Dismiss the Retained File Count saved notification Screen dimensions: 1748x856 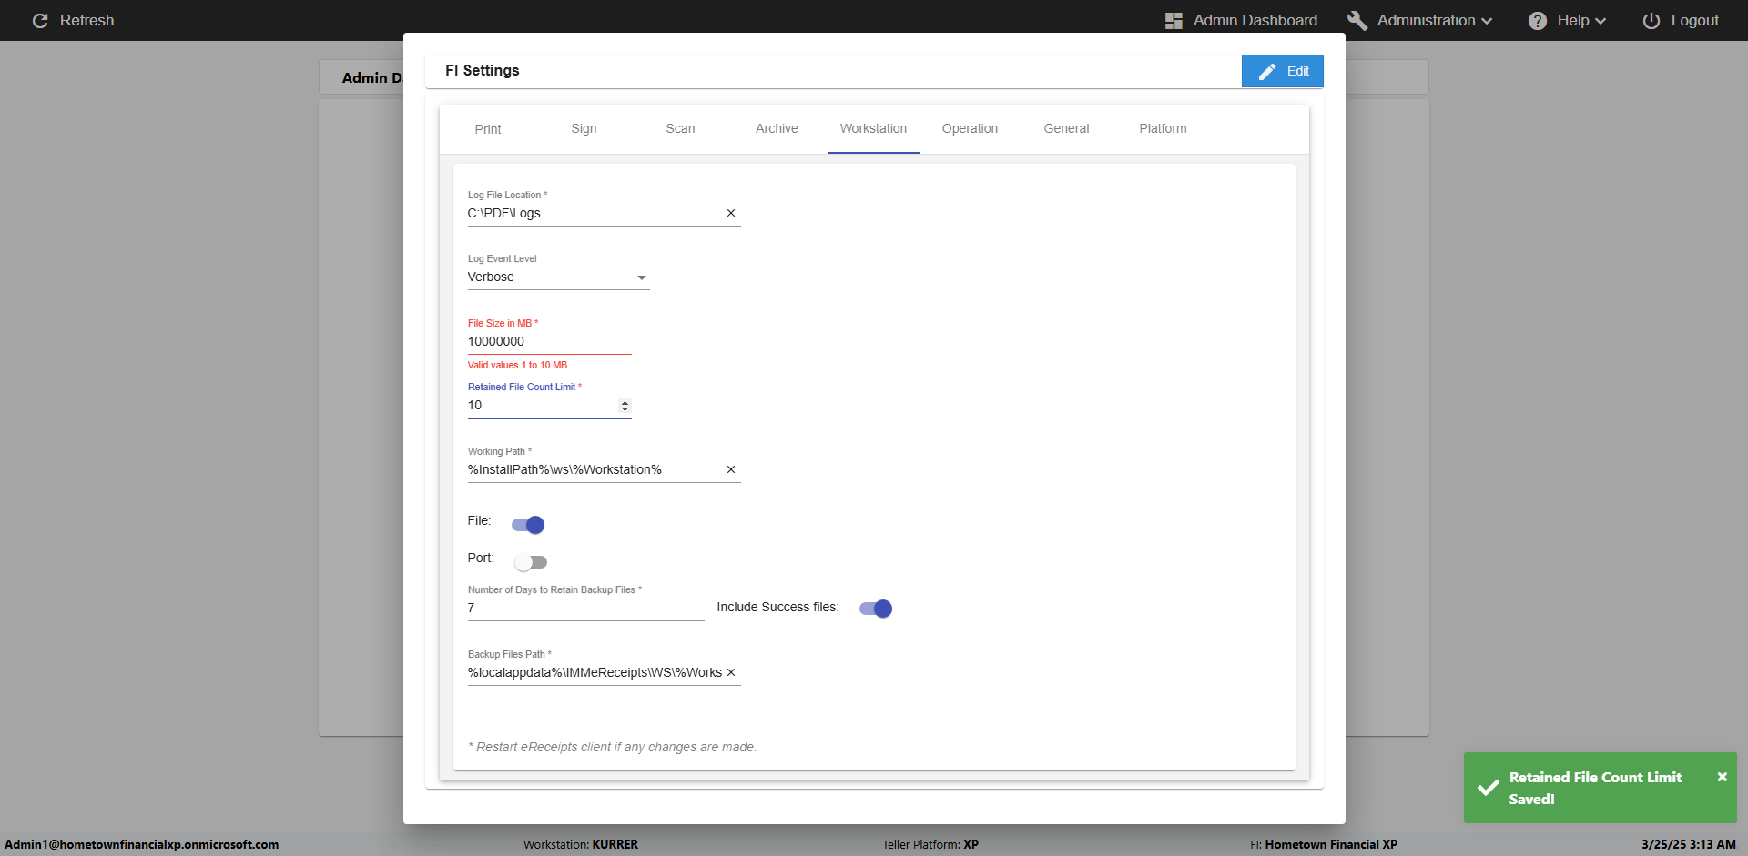(1722, 777)
